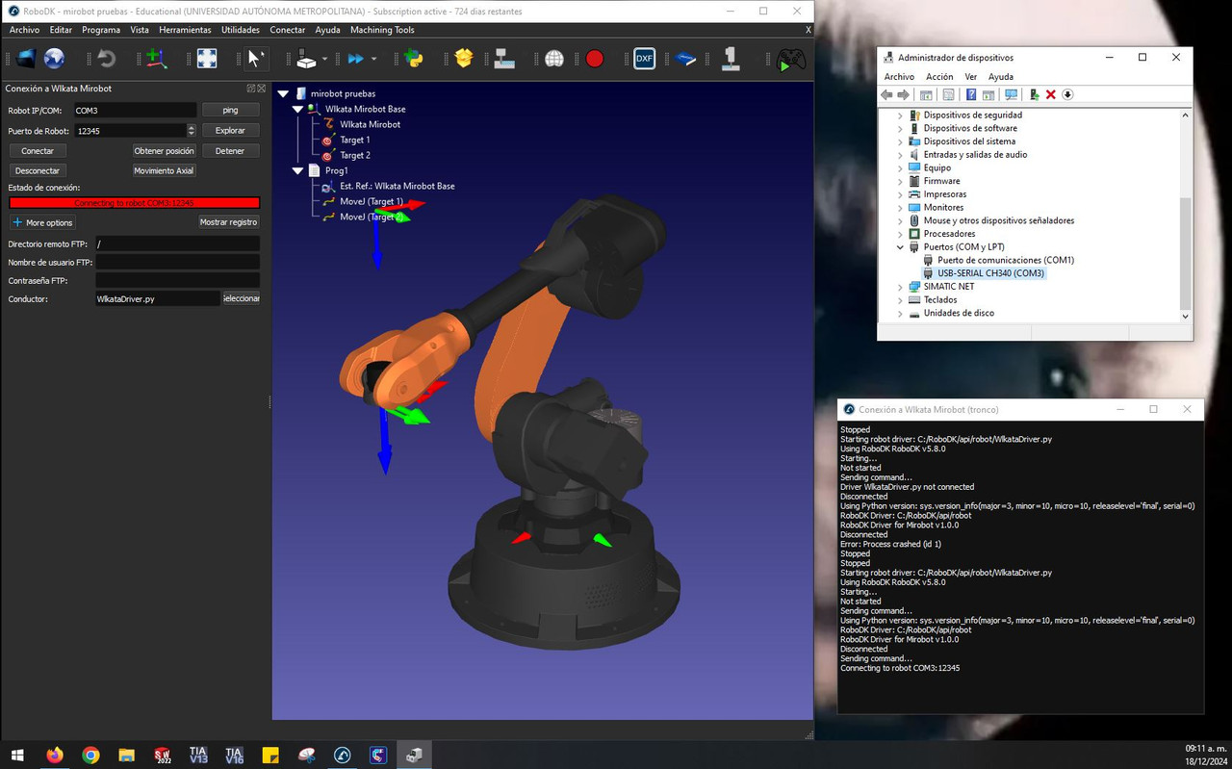Viewport: 1232px width, 769px height.
Task: Click the red record button icon
Action: point(595,59)
